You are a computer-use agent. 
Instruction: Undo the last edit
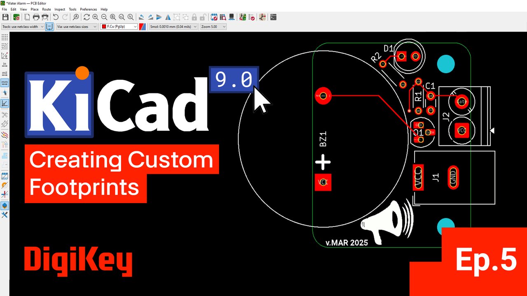(56, 17)
